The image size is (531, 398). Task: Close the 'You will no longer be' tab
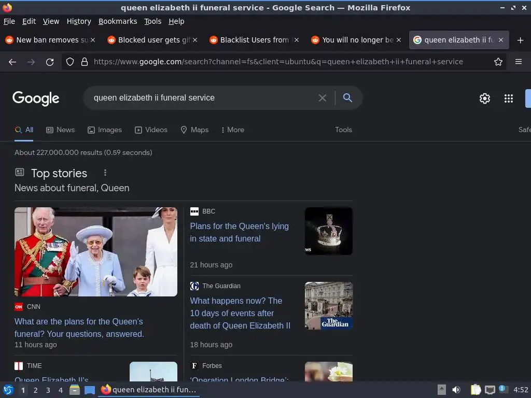(399, 40)
